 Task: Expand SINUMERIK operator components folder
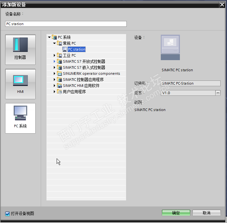54,73
